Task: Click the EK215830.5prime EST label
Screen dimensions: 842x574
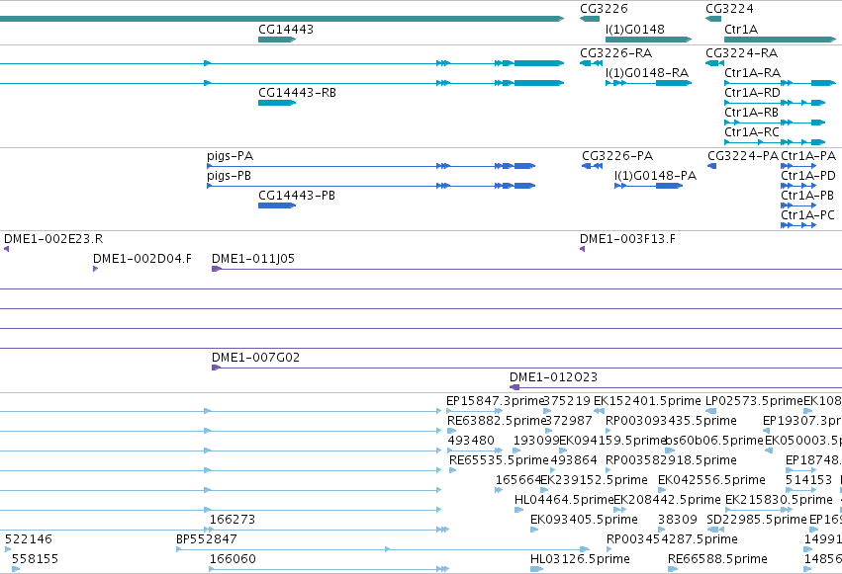Action: tap(779, 500)
